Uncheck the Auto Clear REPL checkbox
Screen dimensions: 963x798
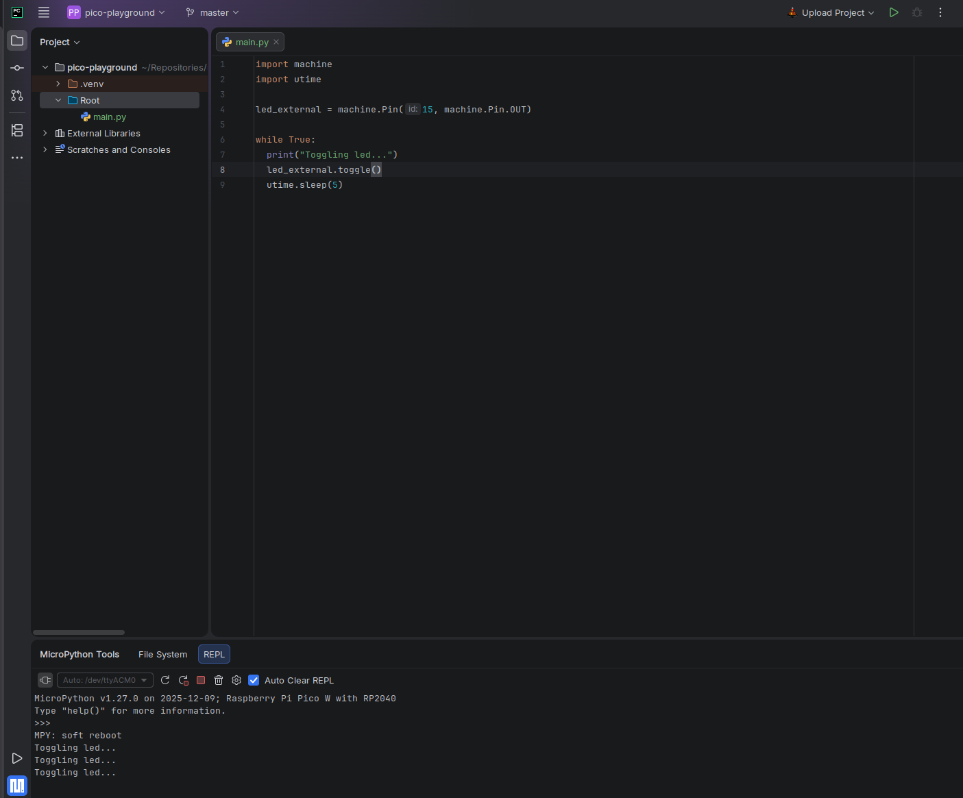coord(254,680)
